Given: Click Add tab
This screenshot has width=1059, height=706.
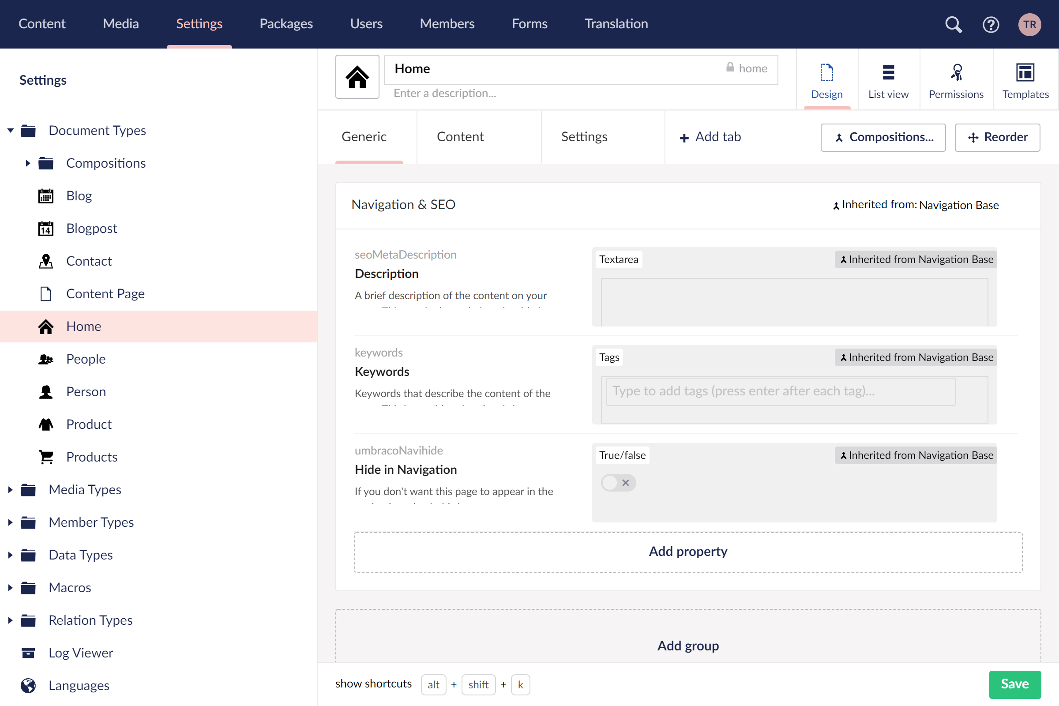Looking at the screenshot, I should [710, 137].
